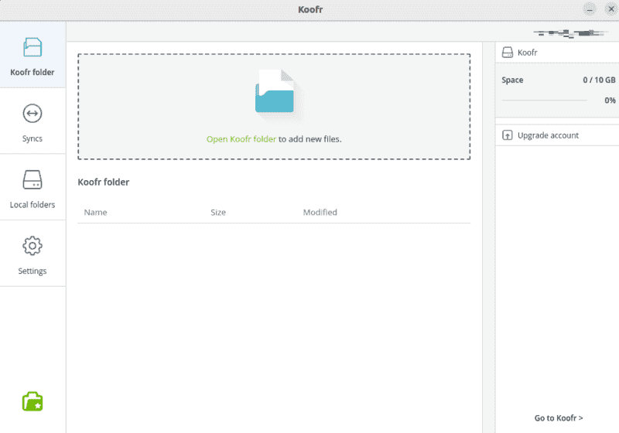Click the Upgrade account arrow icon
This screenshot has width=619, height=433.
pyautogui.click(x=508, y=135)
